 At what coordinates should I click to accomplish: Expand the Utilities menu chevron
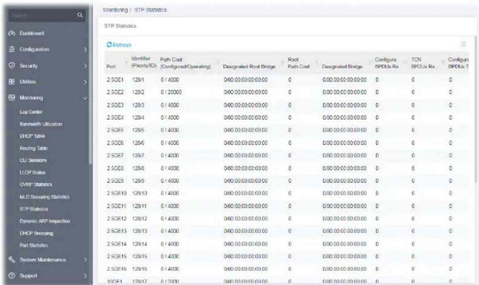click(x=85, y=82)
